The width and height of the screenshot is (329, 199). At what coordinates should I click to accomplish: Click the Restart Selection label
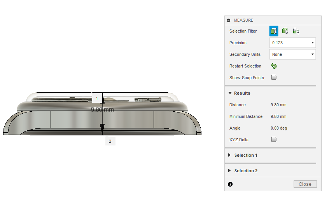245,66
